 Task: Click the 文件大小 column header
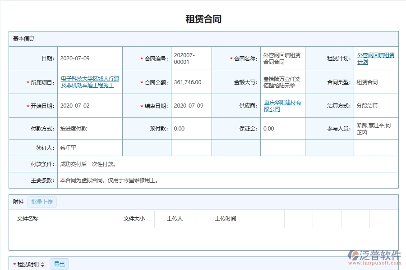pyautogui.click(x=134, y=219)
